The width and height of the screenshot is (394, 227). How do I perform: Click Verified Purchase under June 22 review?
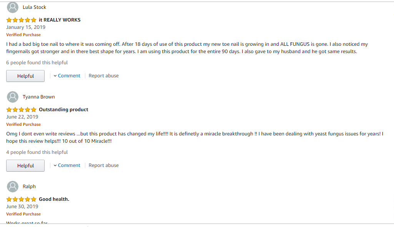click(23, 125)
